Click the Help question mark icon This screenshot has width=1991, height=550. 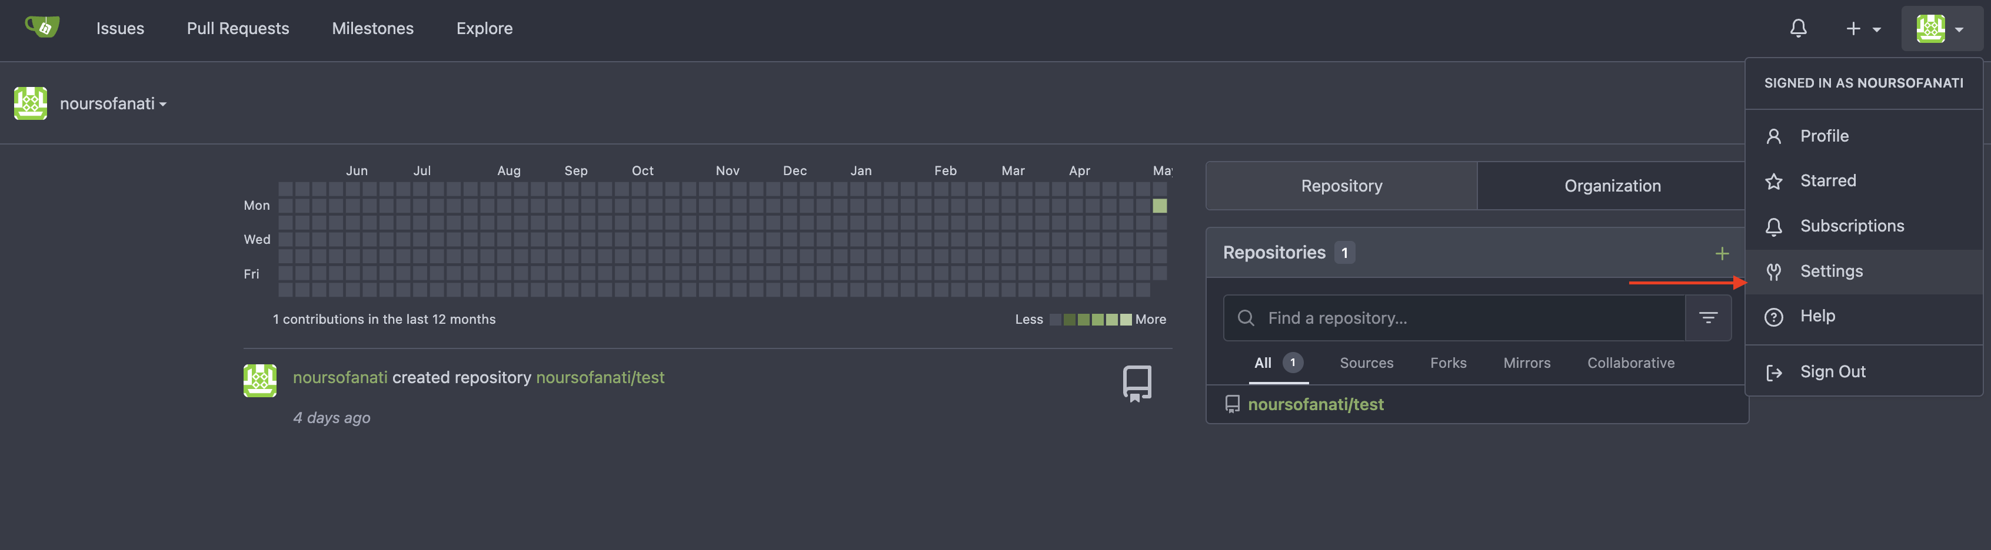pos(1774,316)
